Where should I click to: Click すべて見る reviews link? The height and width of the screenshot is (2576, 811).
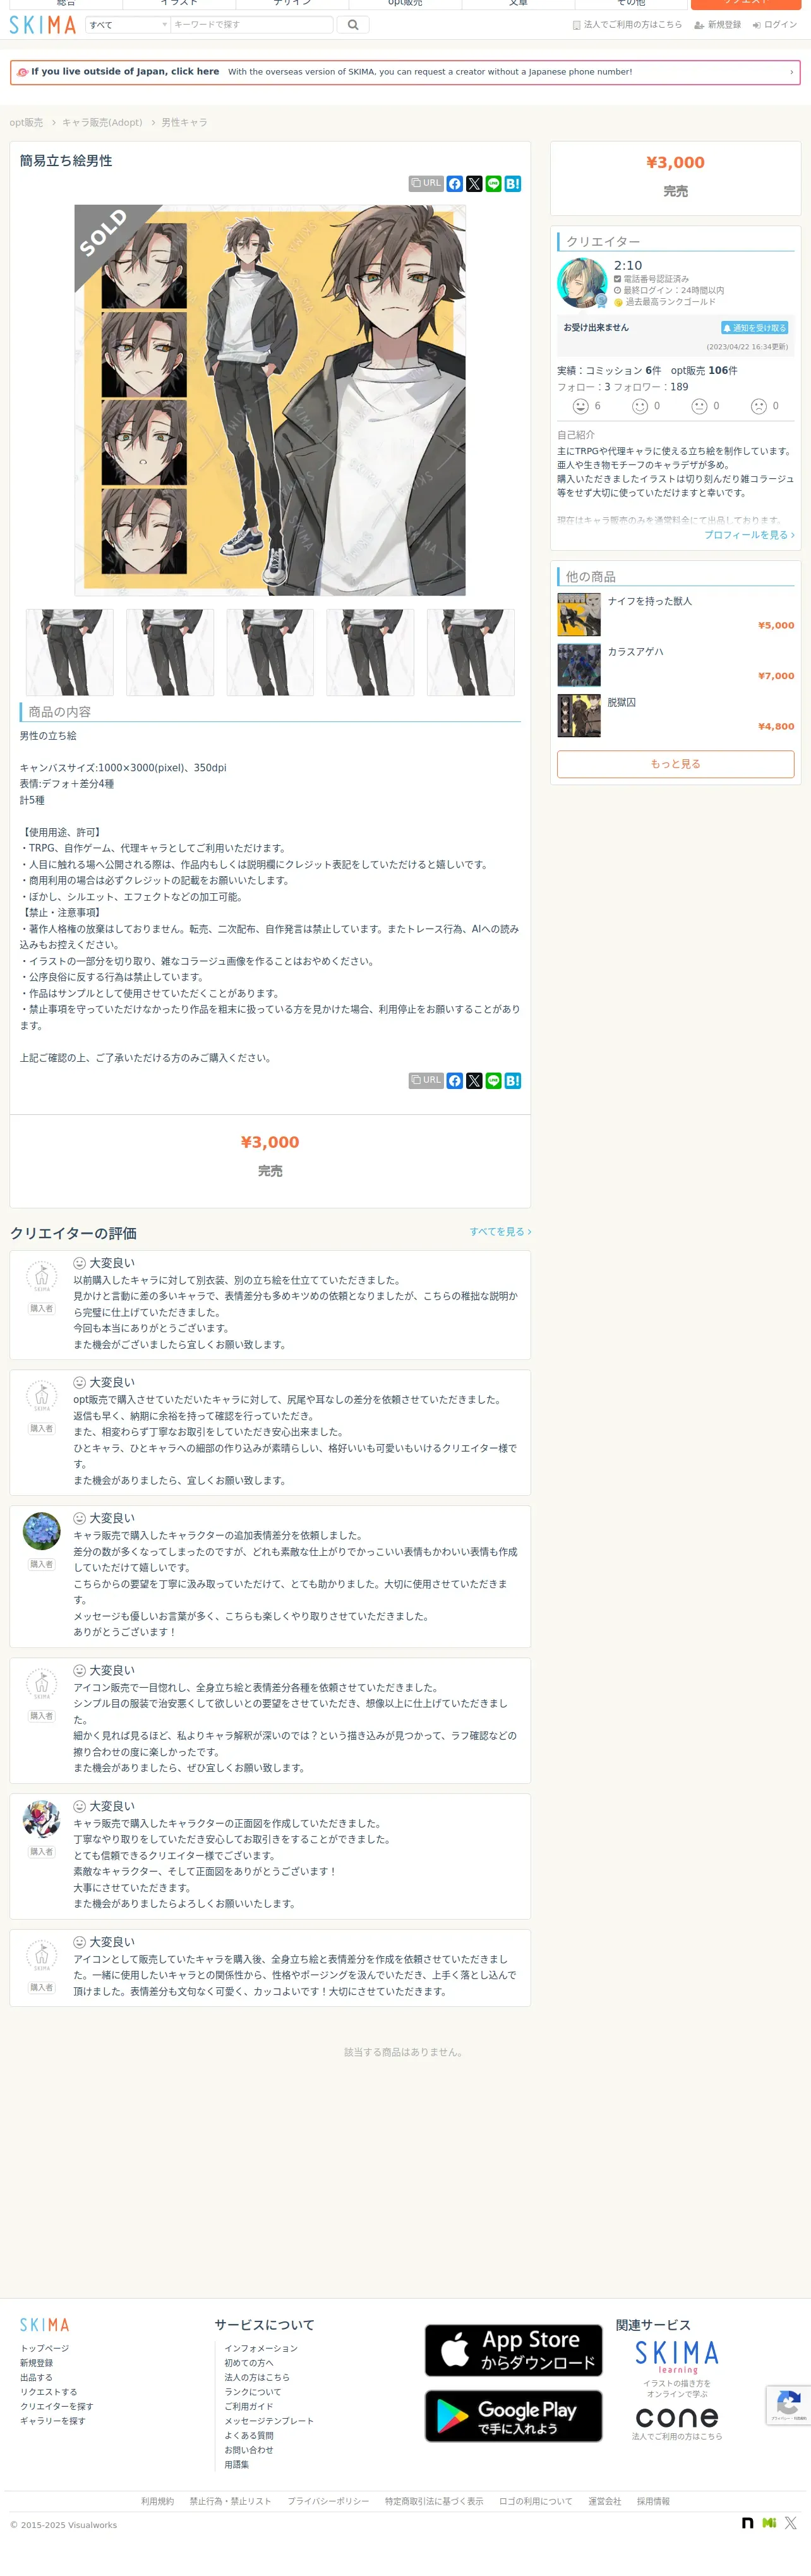pyautogui.click(x=500, y=1231)
